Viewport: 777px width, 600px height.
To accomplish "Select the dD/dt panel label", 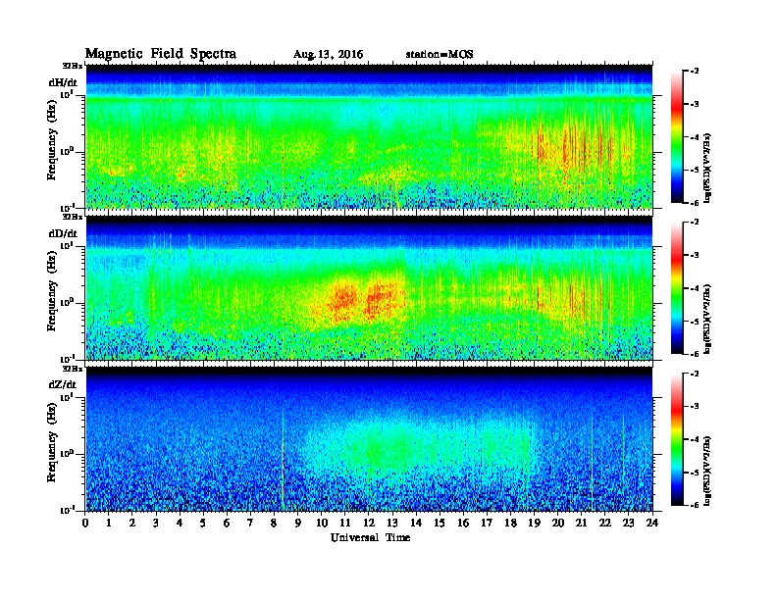I will point(63,233).
